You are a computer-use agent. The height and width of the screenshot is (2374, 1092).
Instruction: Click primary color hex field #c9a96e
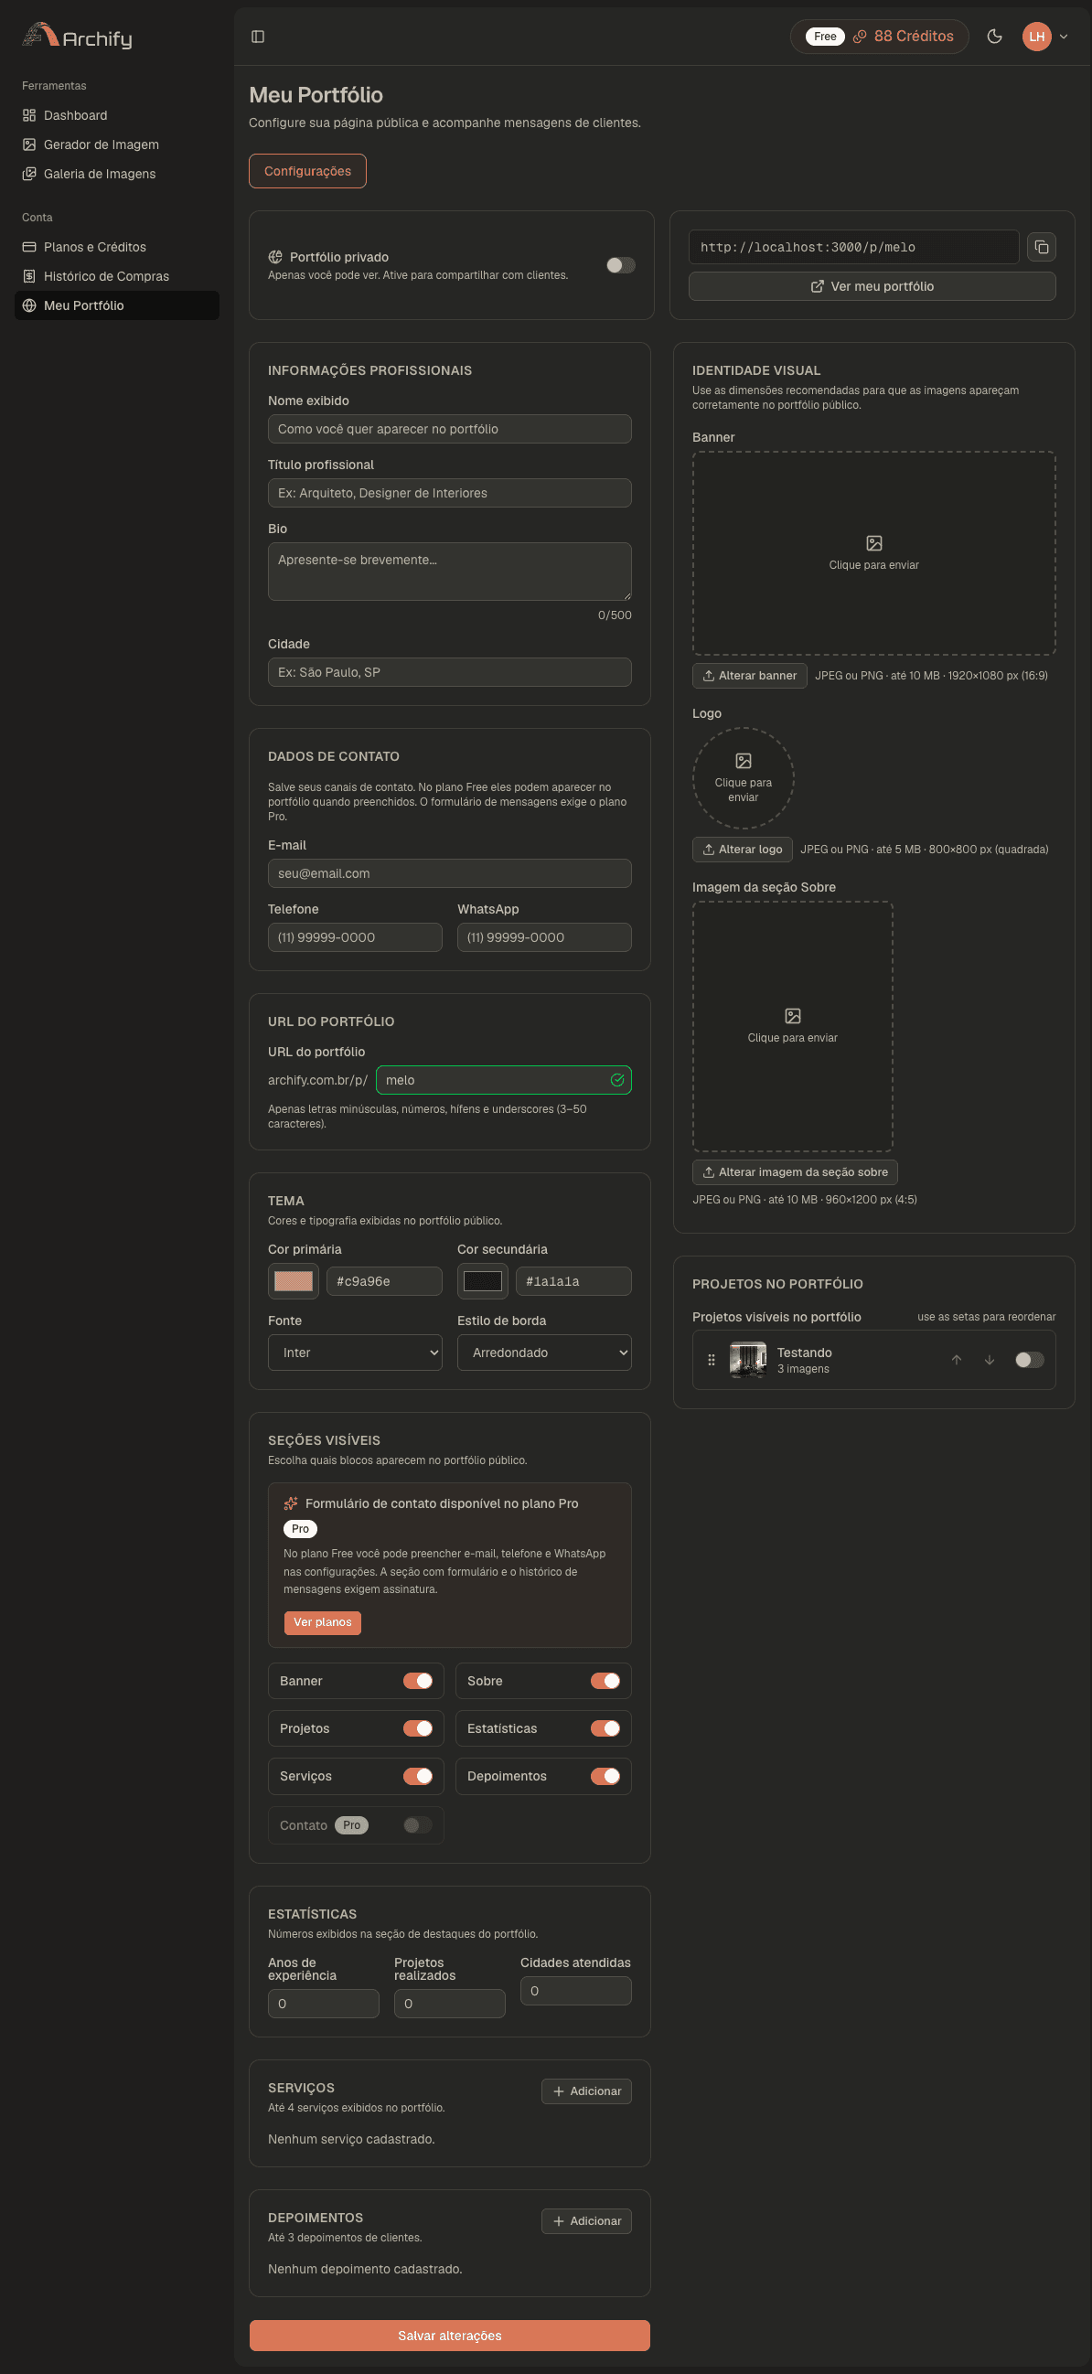coord(384,1282)
